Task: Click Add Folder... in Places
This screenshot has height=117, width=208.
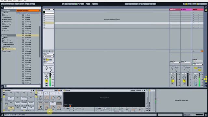Action: tap(7, 51)
